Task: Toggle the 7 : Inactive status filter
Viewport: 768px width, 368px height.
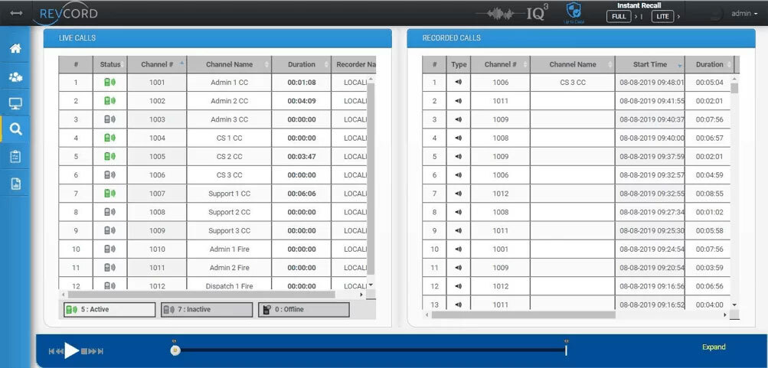Action: [x=206, y=310]
